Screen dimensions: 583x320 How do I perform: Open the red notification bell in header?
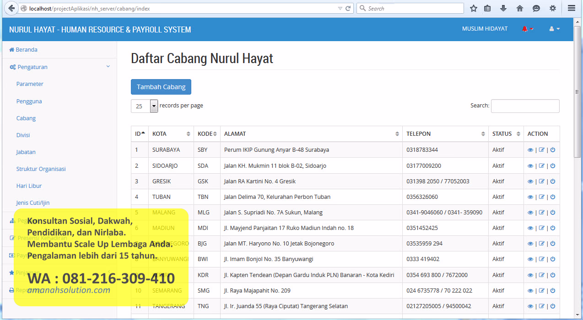point(527,29)
